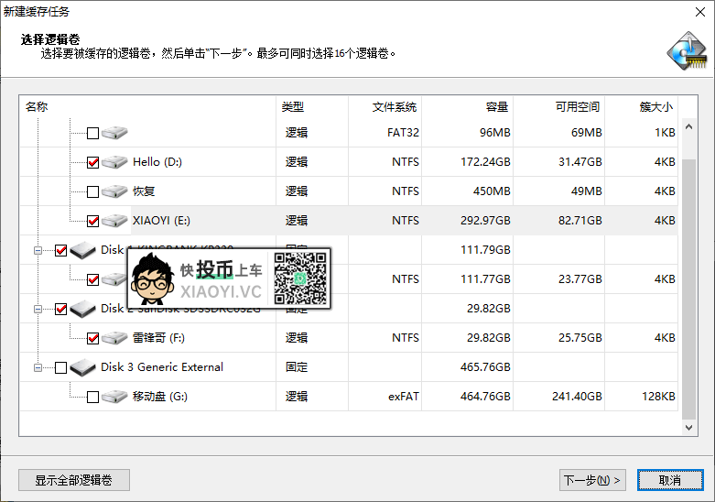Sort list by 容量 column header

tap(497, 107)
